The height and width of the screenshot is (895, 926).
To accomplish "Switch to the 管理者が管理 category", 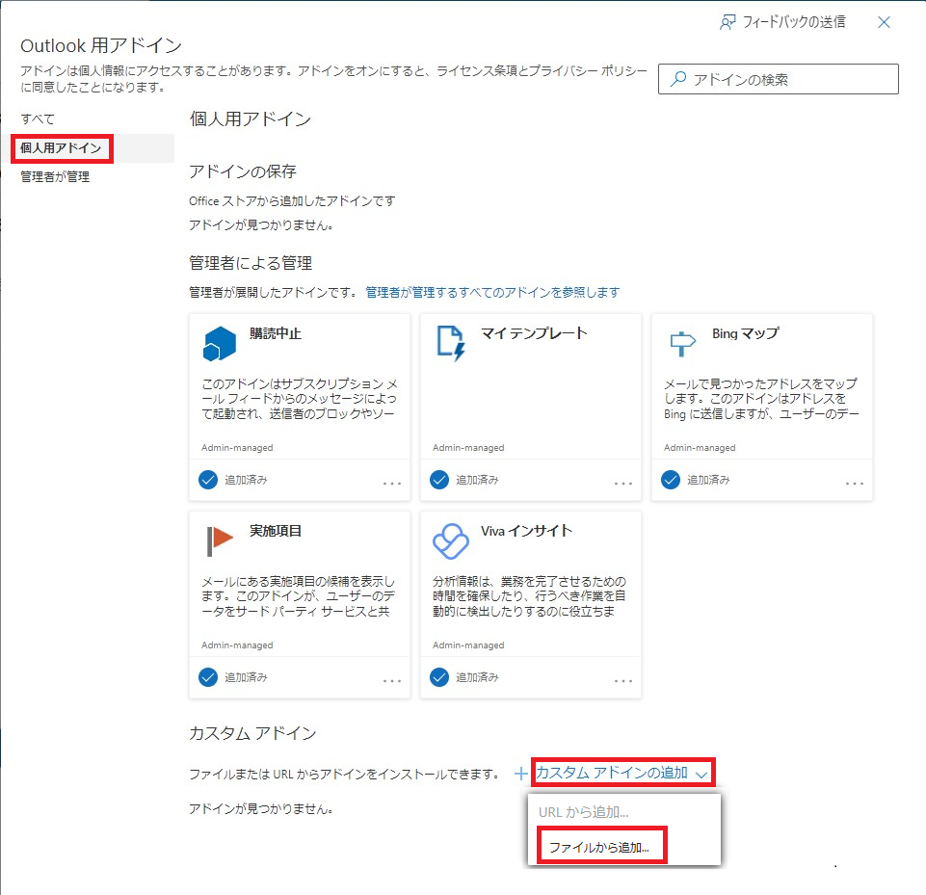I will click(x=55, y=176).
